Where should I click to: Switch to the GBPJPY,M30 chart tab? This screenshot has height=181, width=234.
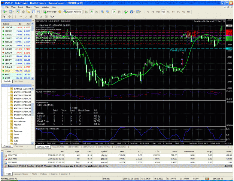coord(73,147)
